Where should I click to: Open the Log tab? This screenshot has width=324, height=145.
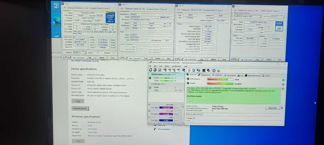click(x=240, y=75)
